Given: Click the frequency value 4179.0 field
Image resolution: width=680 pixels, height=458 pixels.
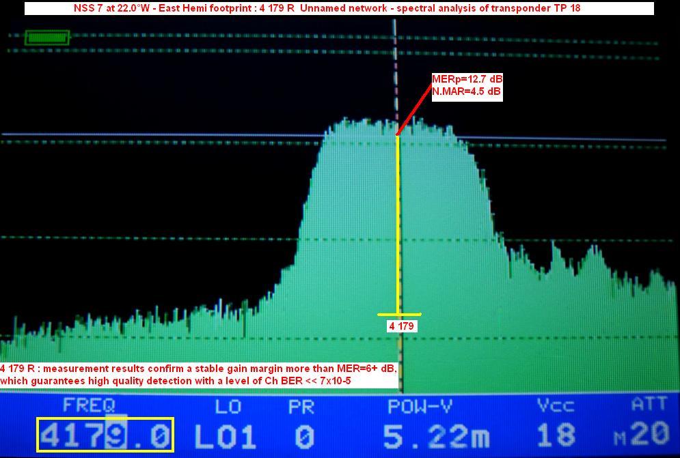Looking at the screenshot, I should pos(105,436).
